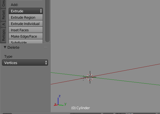Click the red X axis indicator

click(56, 105)
